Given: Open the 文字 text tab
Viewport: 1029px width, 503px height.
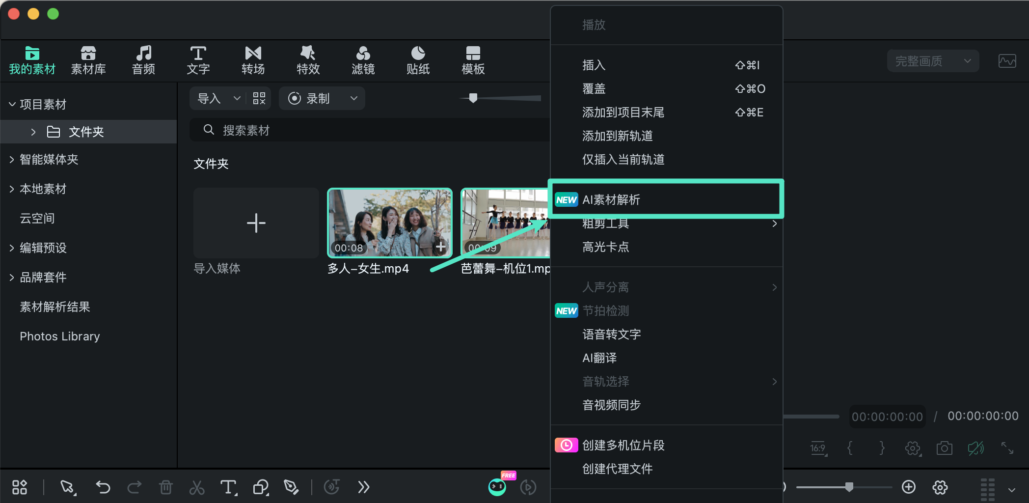Looking at the screenshot, I should (198, 60).
